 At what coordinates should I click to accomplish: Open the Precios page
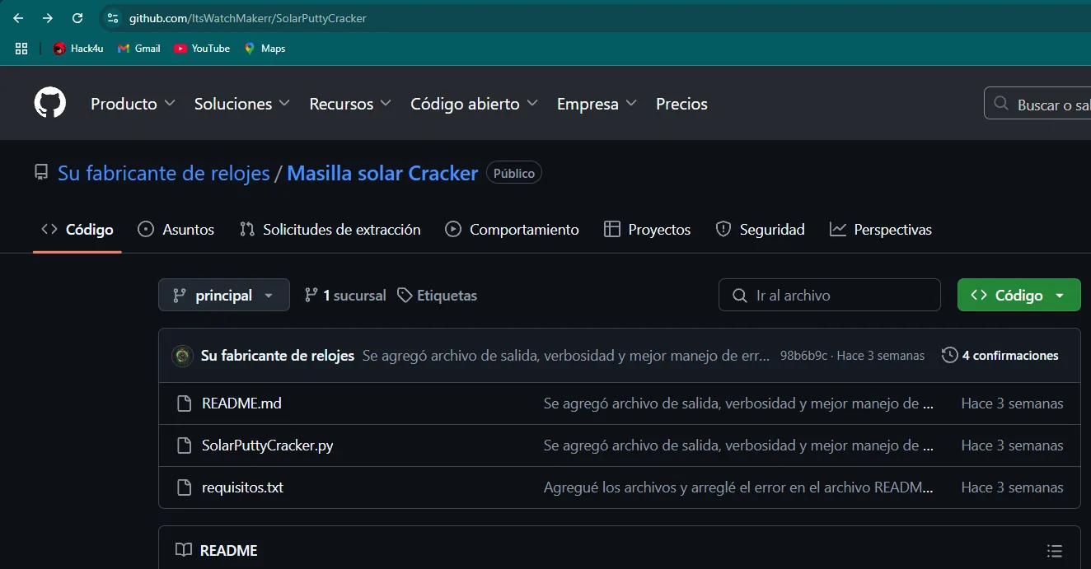click(681, 104)
